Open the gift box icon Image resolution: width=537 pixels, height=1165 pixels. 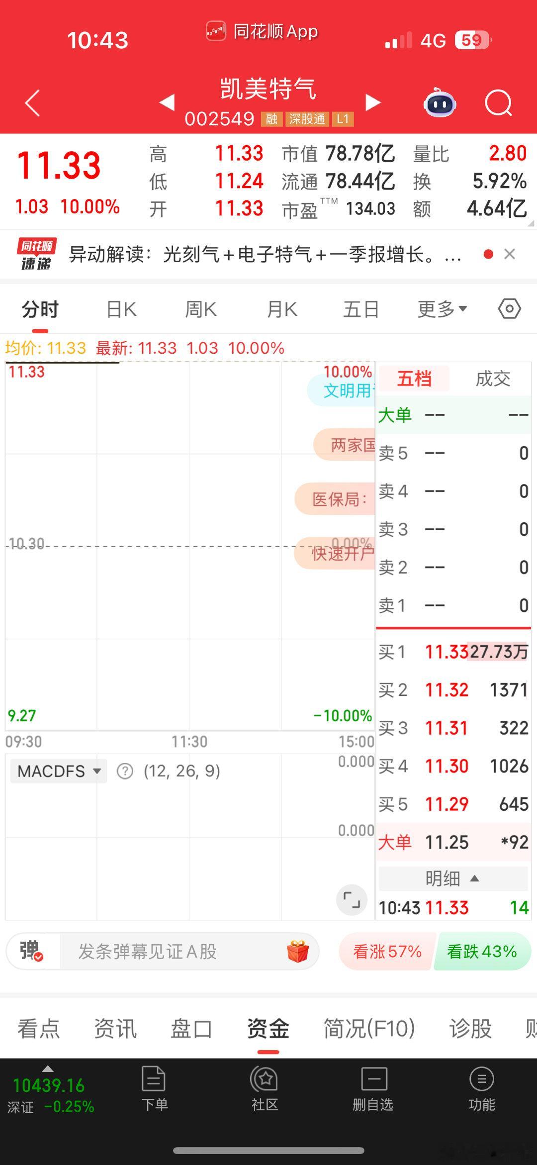(298, 951)
